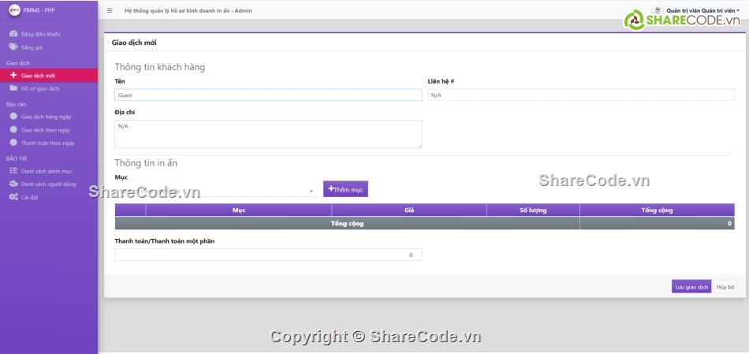
Task: Click the Lưu giao dịch button
Action: tap(691, 287)
